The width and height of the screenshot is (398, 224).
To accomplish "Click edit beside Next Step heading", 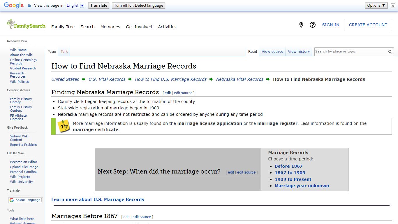I will coord(231,172).
